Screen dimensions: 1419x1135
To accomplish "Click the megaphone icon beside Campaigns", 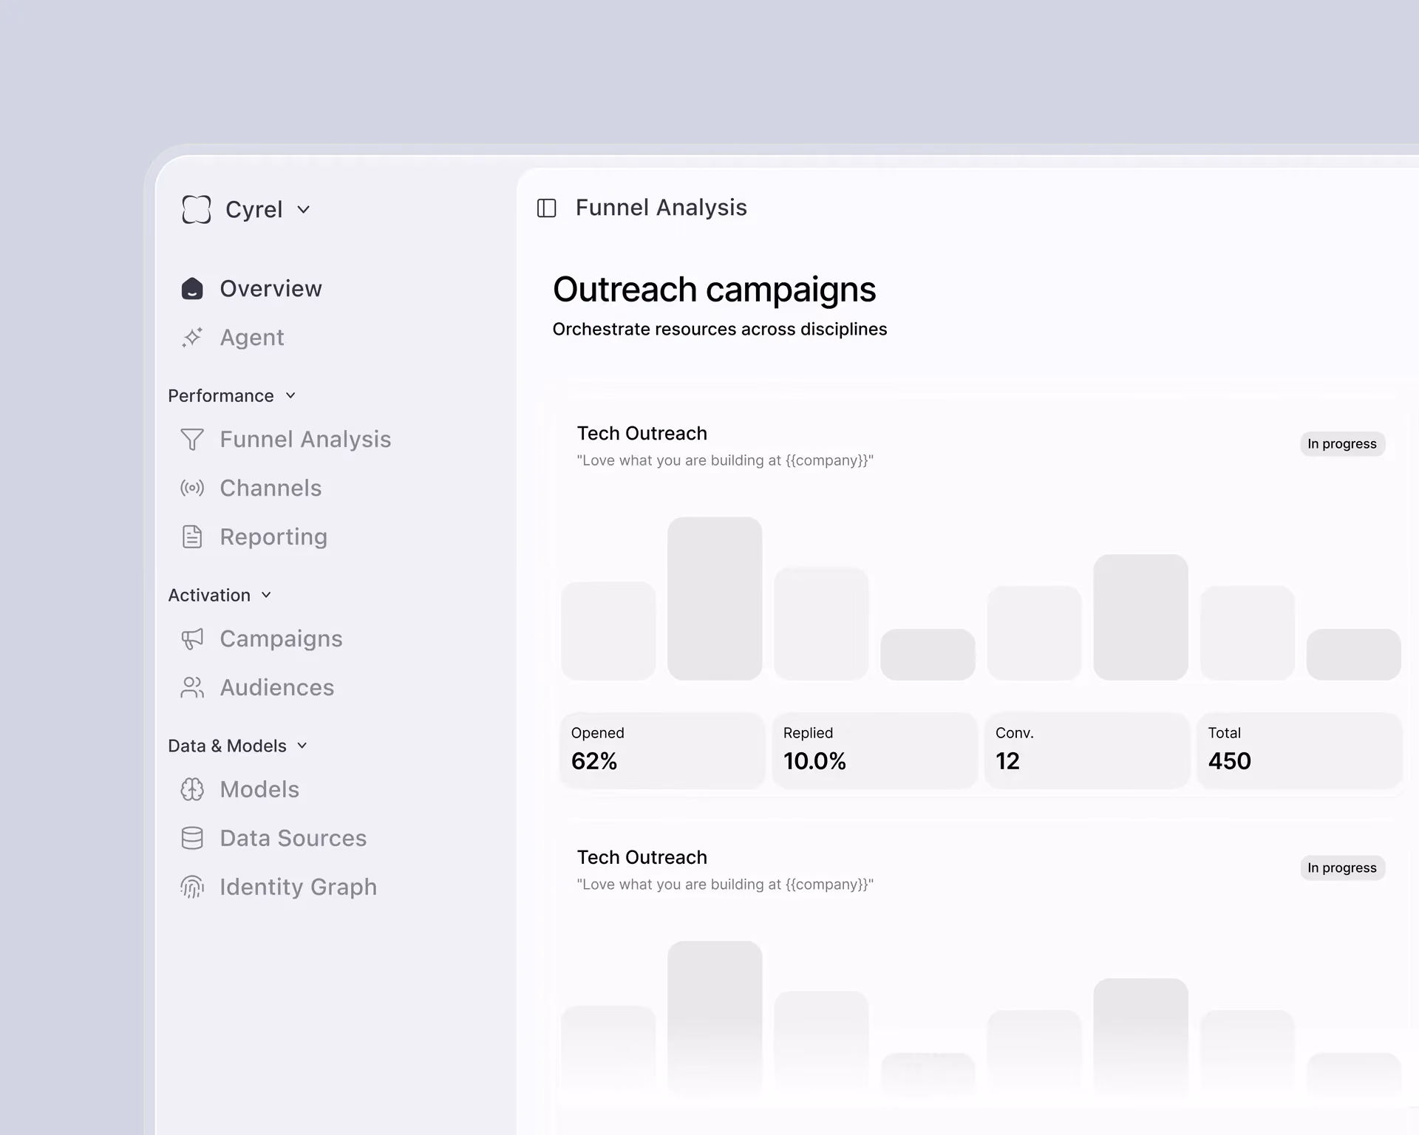I will point(192,638).
